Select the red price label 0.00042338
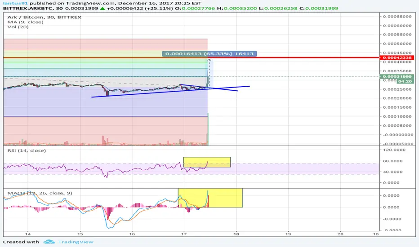This screenshot has height=247, width=419. [x=397, y=57]
